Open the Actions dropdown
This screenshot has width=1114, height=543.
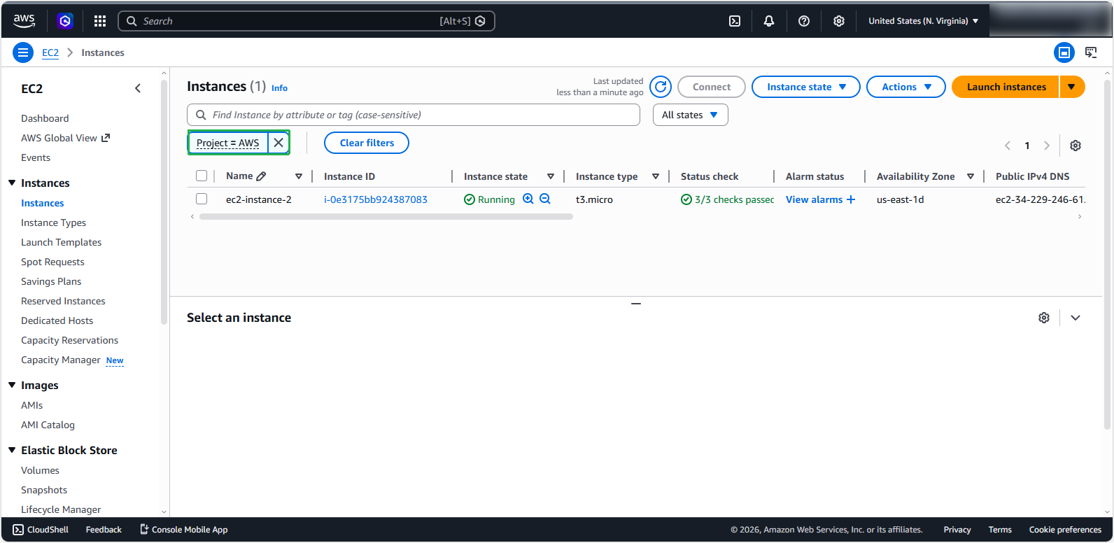[906, 87]
